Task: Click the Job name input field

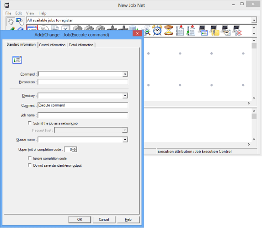Action: tap(83, 115)
